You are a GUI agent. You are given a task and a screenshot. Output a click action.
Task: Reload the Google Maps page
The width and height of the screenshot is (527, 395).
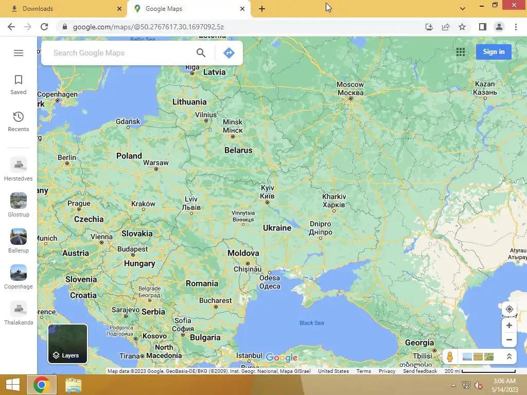pyautogui.click(x=44, y=27)
